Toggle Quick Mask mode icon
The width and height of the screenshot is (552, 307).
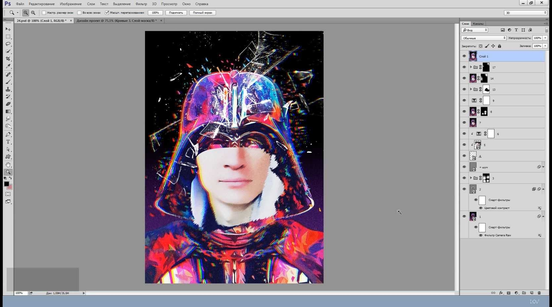[x=8, y=194]
